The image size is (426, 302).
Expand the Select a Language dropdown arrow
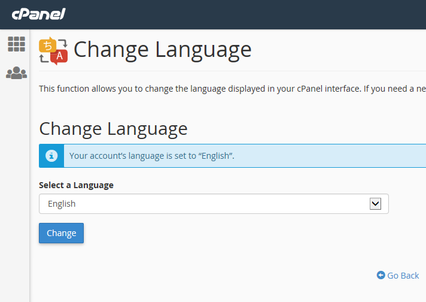(x=375, y=204)
